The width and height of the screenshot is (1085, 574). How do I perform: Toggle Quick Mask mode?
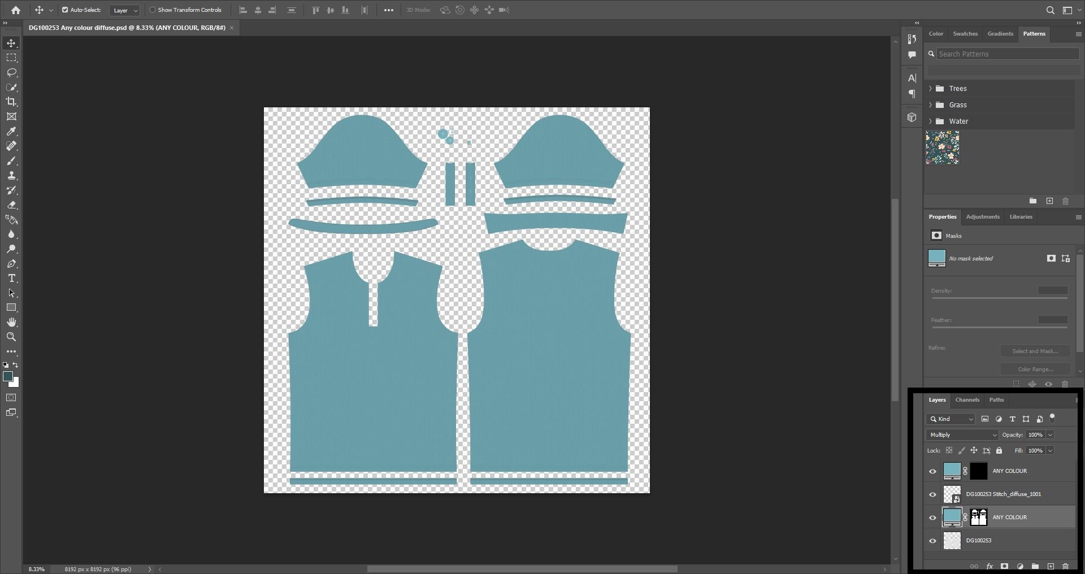[11, 398]
